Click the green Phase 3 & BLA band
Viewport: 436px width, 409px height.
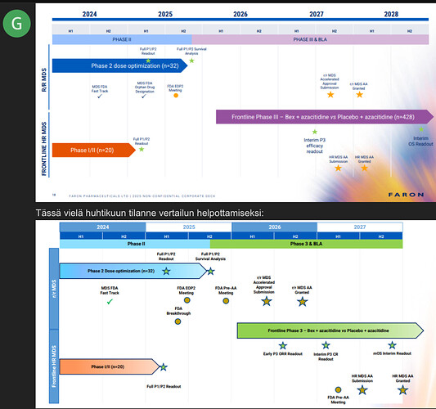[306, 244]
